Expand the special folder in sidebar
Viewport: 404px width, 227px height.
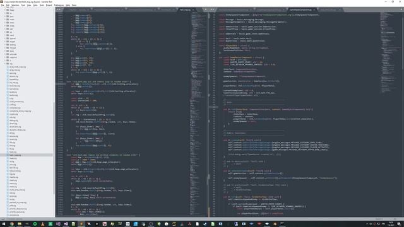tap(4, 38)
